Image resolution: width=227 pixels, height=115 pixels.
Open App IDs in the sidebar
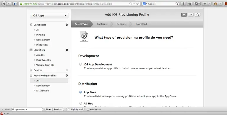point(40,55)
